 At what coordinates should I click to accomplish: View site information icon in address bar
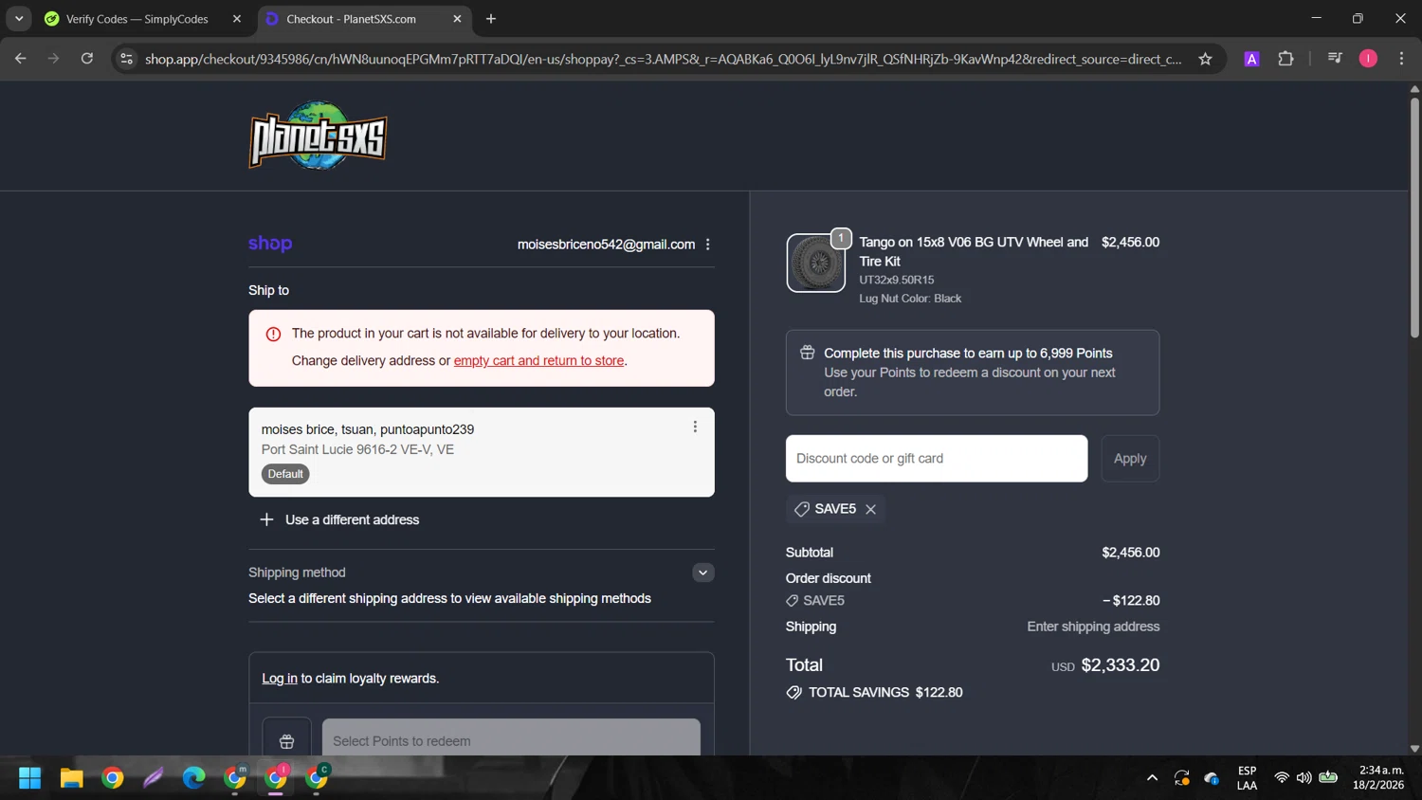(126, 59)
